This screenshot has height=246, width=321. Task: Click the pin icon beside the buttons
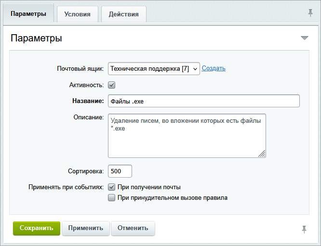304,230
